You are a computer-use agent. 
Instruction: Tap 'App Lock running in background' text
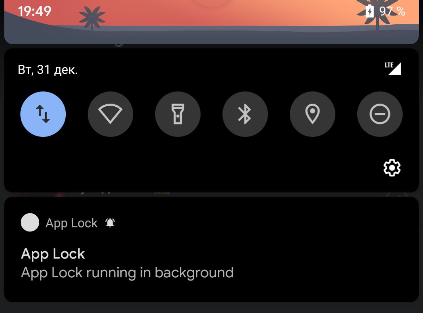[127, 273]
